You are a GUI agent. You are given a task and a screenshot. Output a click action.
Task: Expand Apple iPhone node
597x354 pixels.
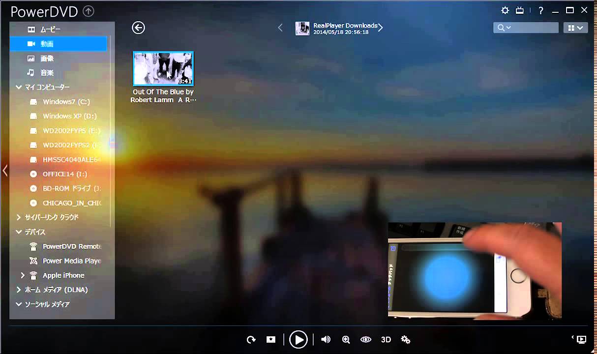click(x=23, y=275)
